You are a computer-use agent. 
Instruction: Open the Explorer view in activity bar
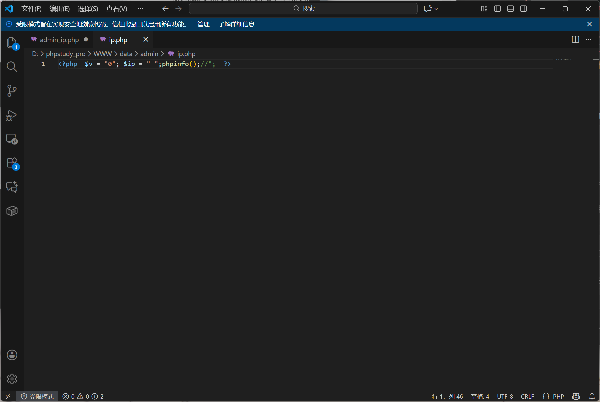click(12, 43)
